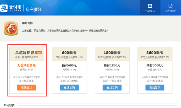Click 在线签约 under 1800套餐
Image resolution: width=181 pixels, height=108 pixels.
point(112,88)
